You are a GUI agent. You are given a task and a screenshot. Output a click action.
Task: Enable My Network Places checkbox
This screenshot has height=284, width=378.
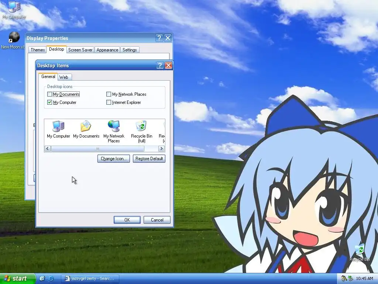pos(109,94)
